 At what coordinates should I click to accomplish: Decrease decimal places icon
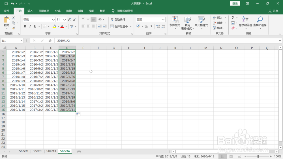(163, 27)
